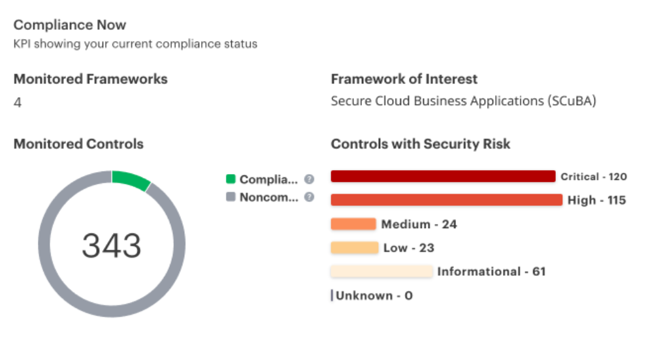Click the Informational - 61 label
The width and height of the screenshot is (661, 339).
(x=491, y=272)
